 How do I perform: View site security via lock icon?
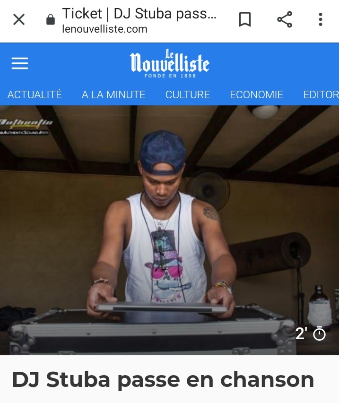(51, 19)
